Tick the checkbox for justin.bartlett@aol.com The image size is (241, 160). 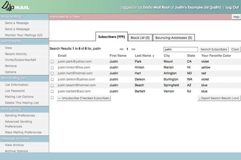(52, 92)
